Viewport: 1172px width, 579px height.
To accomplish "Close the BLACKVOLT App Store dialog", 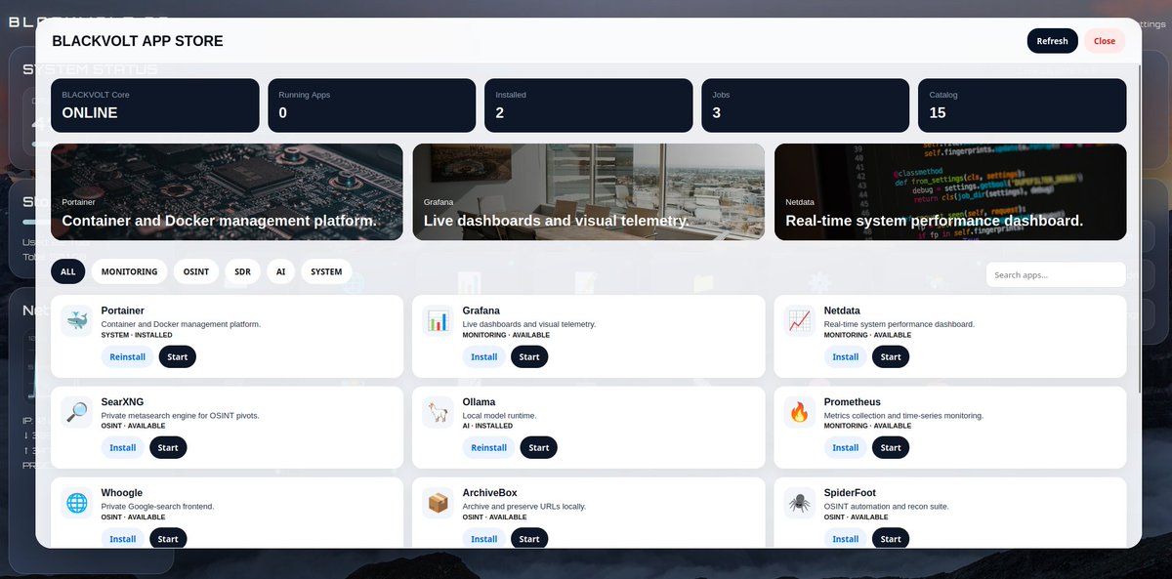I will point(1105,41).
